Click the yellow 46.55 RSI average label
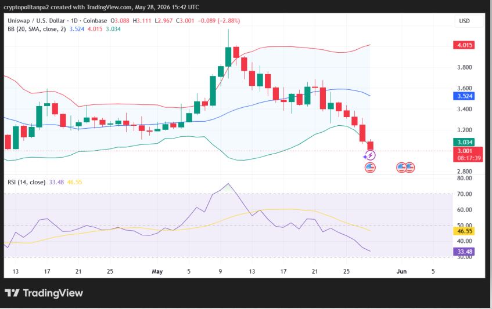 [464, 231]
